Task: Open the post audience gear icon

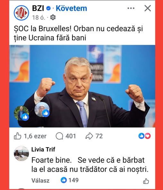Action: point(53,17)
